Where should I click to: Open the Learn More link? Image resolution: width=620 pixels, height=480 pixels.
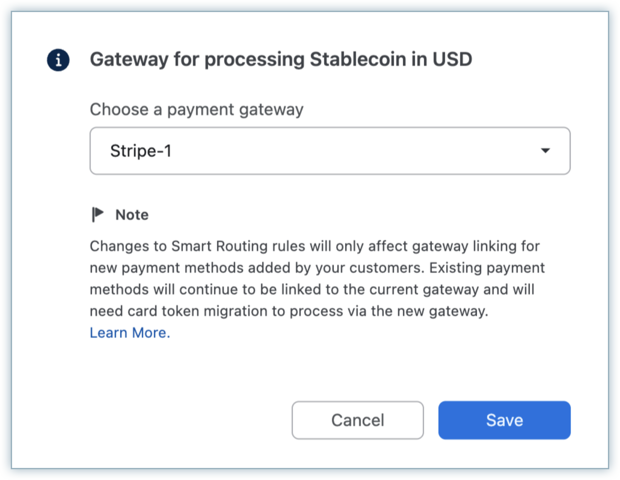tap(130, 333)
